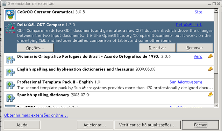Viewport: 222px width, 131px height.
Task: Open Ajuda help button
Action: [x=22, y=125]
